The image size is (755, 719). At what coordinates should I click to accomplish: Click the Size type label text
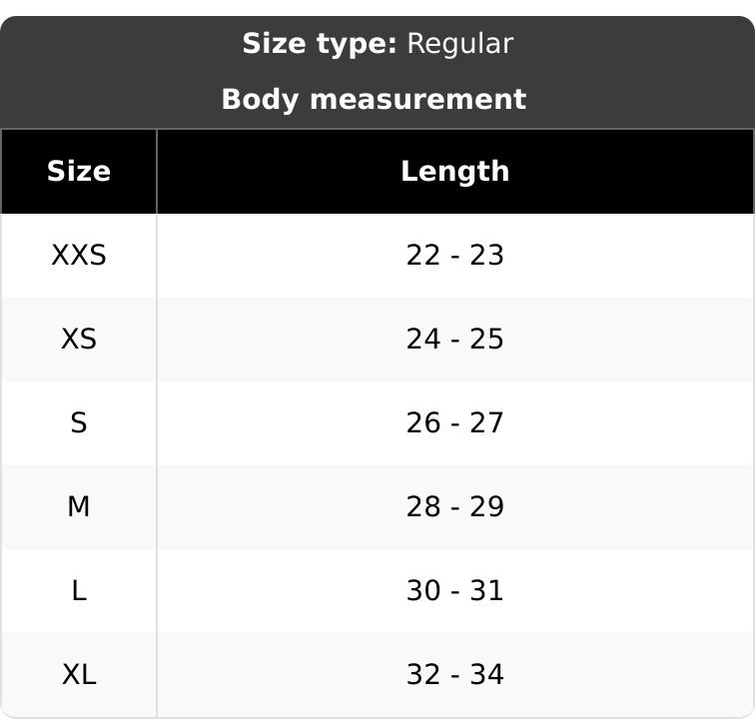coord(320,44)
